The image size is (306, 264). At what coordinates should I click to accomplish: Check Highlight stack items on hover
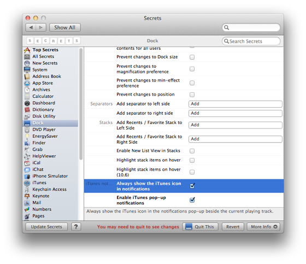click(x=192, y=160)
